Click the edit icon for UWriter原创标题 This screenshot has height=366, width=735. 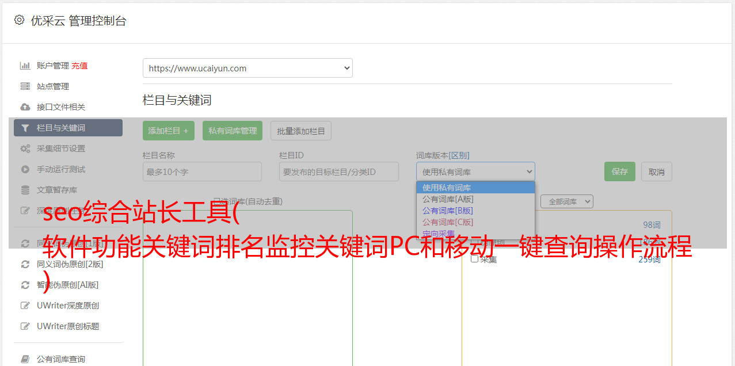click(25, 326)
